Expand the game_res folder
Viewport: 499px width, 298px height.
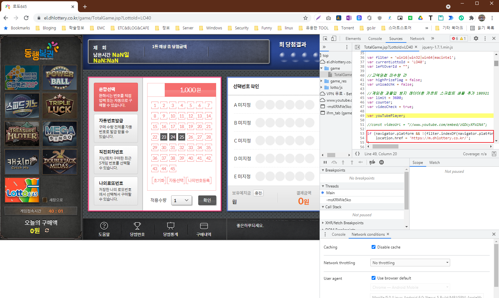(x=321, y=81)
